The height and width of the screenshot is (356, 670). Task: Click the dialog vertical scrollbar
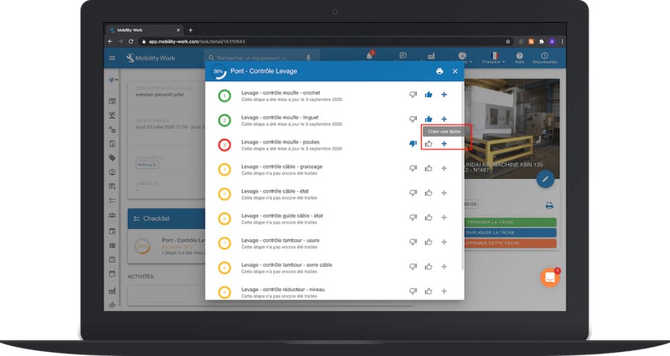click(462, 177)
